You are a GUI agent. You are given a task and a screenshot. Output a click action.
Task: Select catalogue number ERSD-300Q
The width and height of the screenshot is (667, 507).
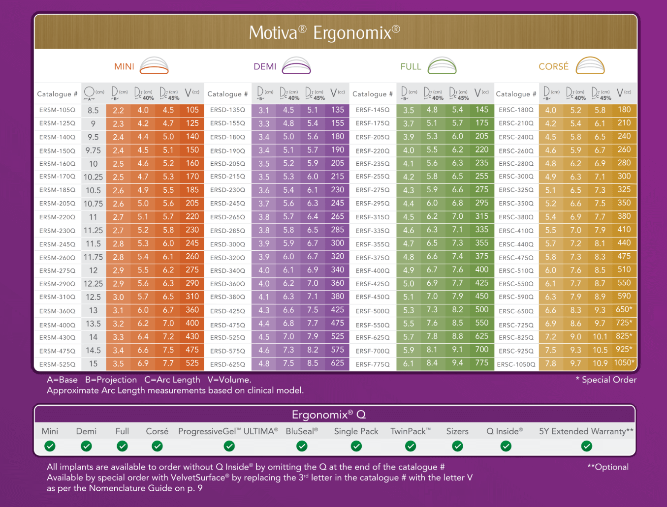pyautogui.click(x=227, y=244)
